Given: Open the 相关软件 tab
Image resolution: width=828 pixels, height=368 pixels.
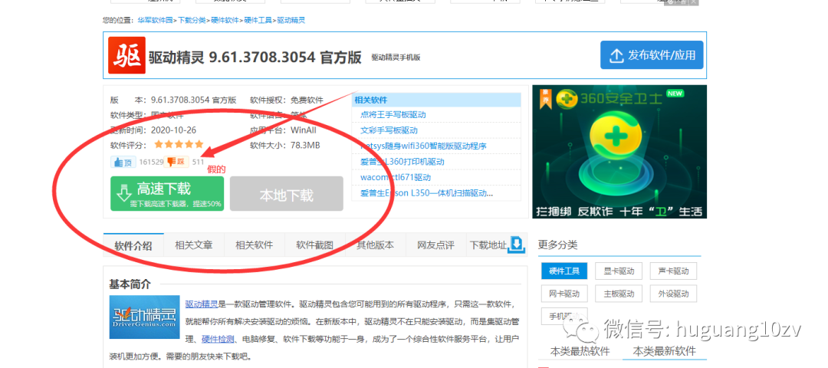Looking at the screenshot, I should (254, 245).
